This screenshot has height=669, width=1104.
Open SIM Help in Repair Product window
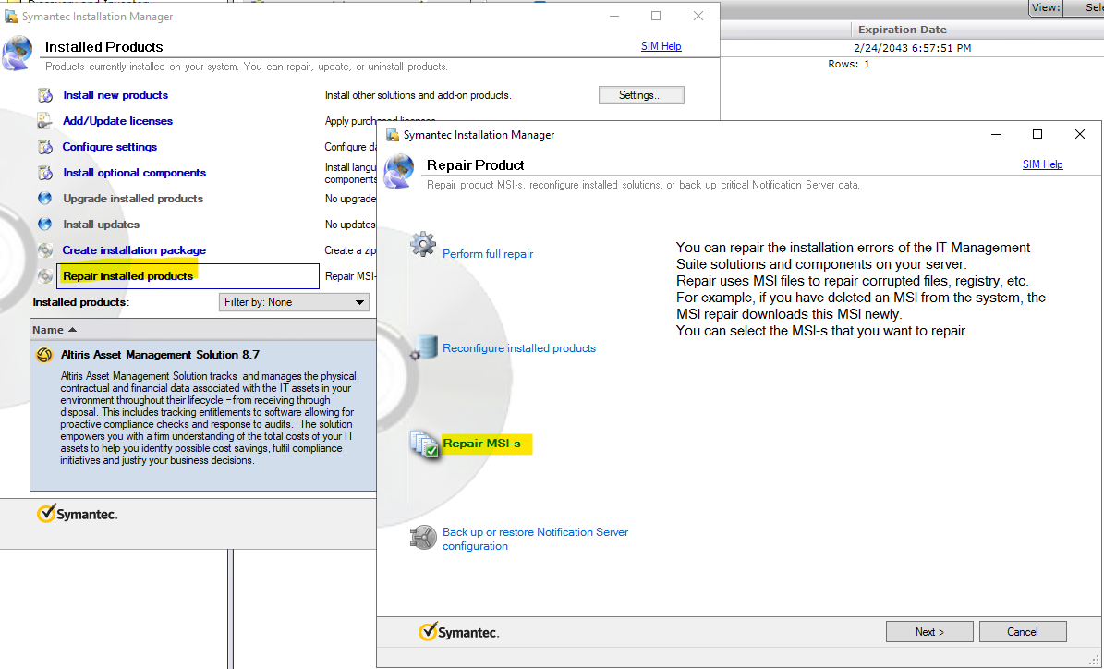tap(1043, 164)
